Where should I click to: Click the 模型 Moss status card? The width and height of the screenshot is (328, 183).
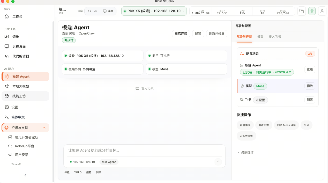187,69
